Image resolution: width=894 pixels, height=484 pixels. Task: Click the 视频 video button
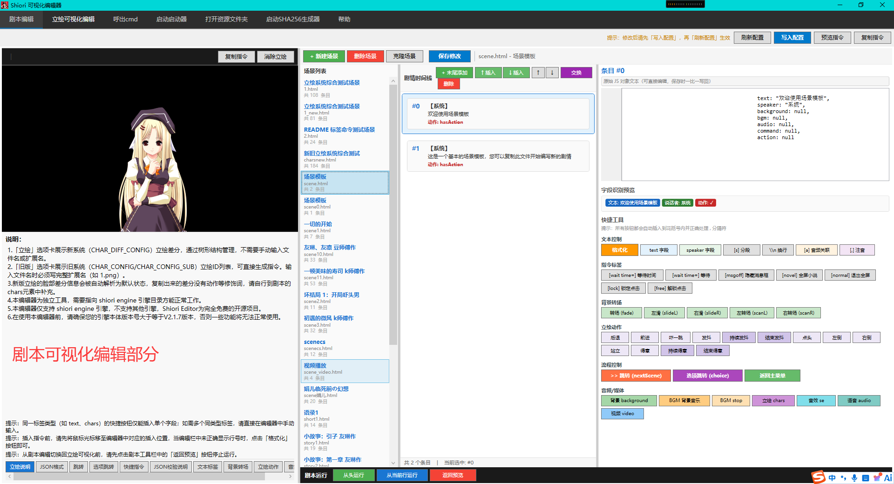623,413
